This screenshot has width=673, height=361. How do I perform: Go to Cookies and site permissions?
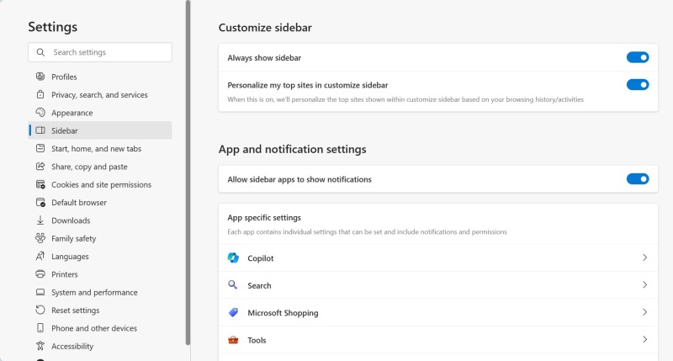pyautogui.click(x=100, y=184)
